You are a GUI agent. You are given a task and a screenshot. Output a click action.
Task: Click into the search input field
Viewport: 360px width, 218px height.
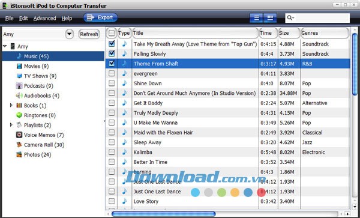(x=322, y=18)
